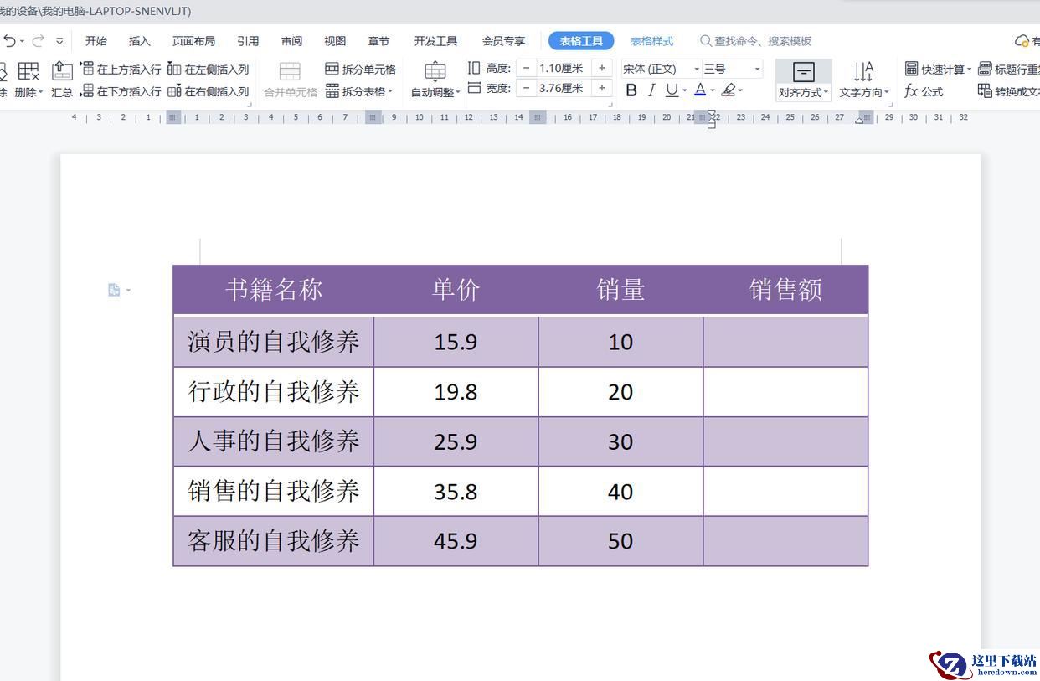Viewport: 1040px width, 681px height.
Task: Click the Underline formatting icon
Action: coord(671,90)
